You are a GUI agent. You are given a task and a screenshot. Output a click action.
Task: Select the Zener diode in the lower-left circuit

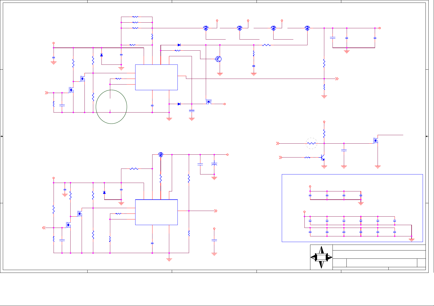point(104,192)
